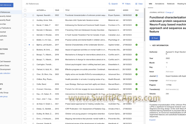The image size is (186, 124).
Task: Open file icon for Bjørne, Leif row
Action: point(137,45)
